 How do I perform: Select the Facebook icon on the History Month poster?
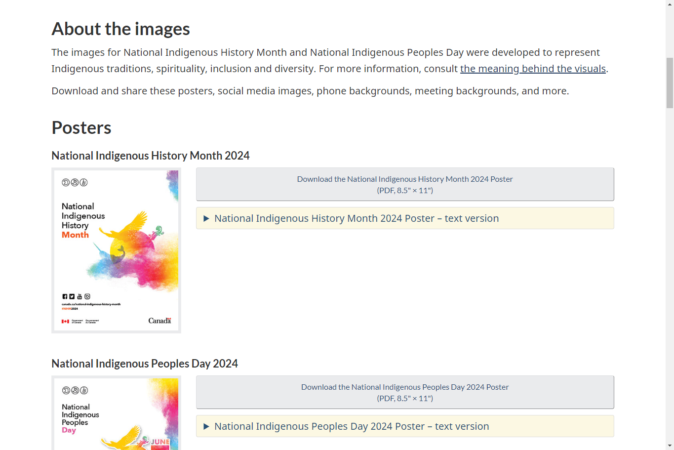(x=65, y=296)
